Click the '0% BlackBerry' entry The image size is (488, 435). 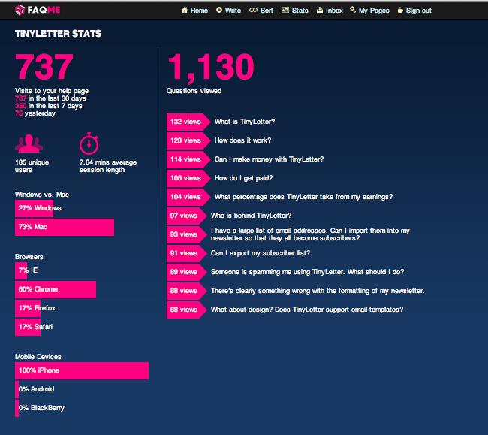click(x=40, y=408)
